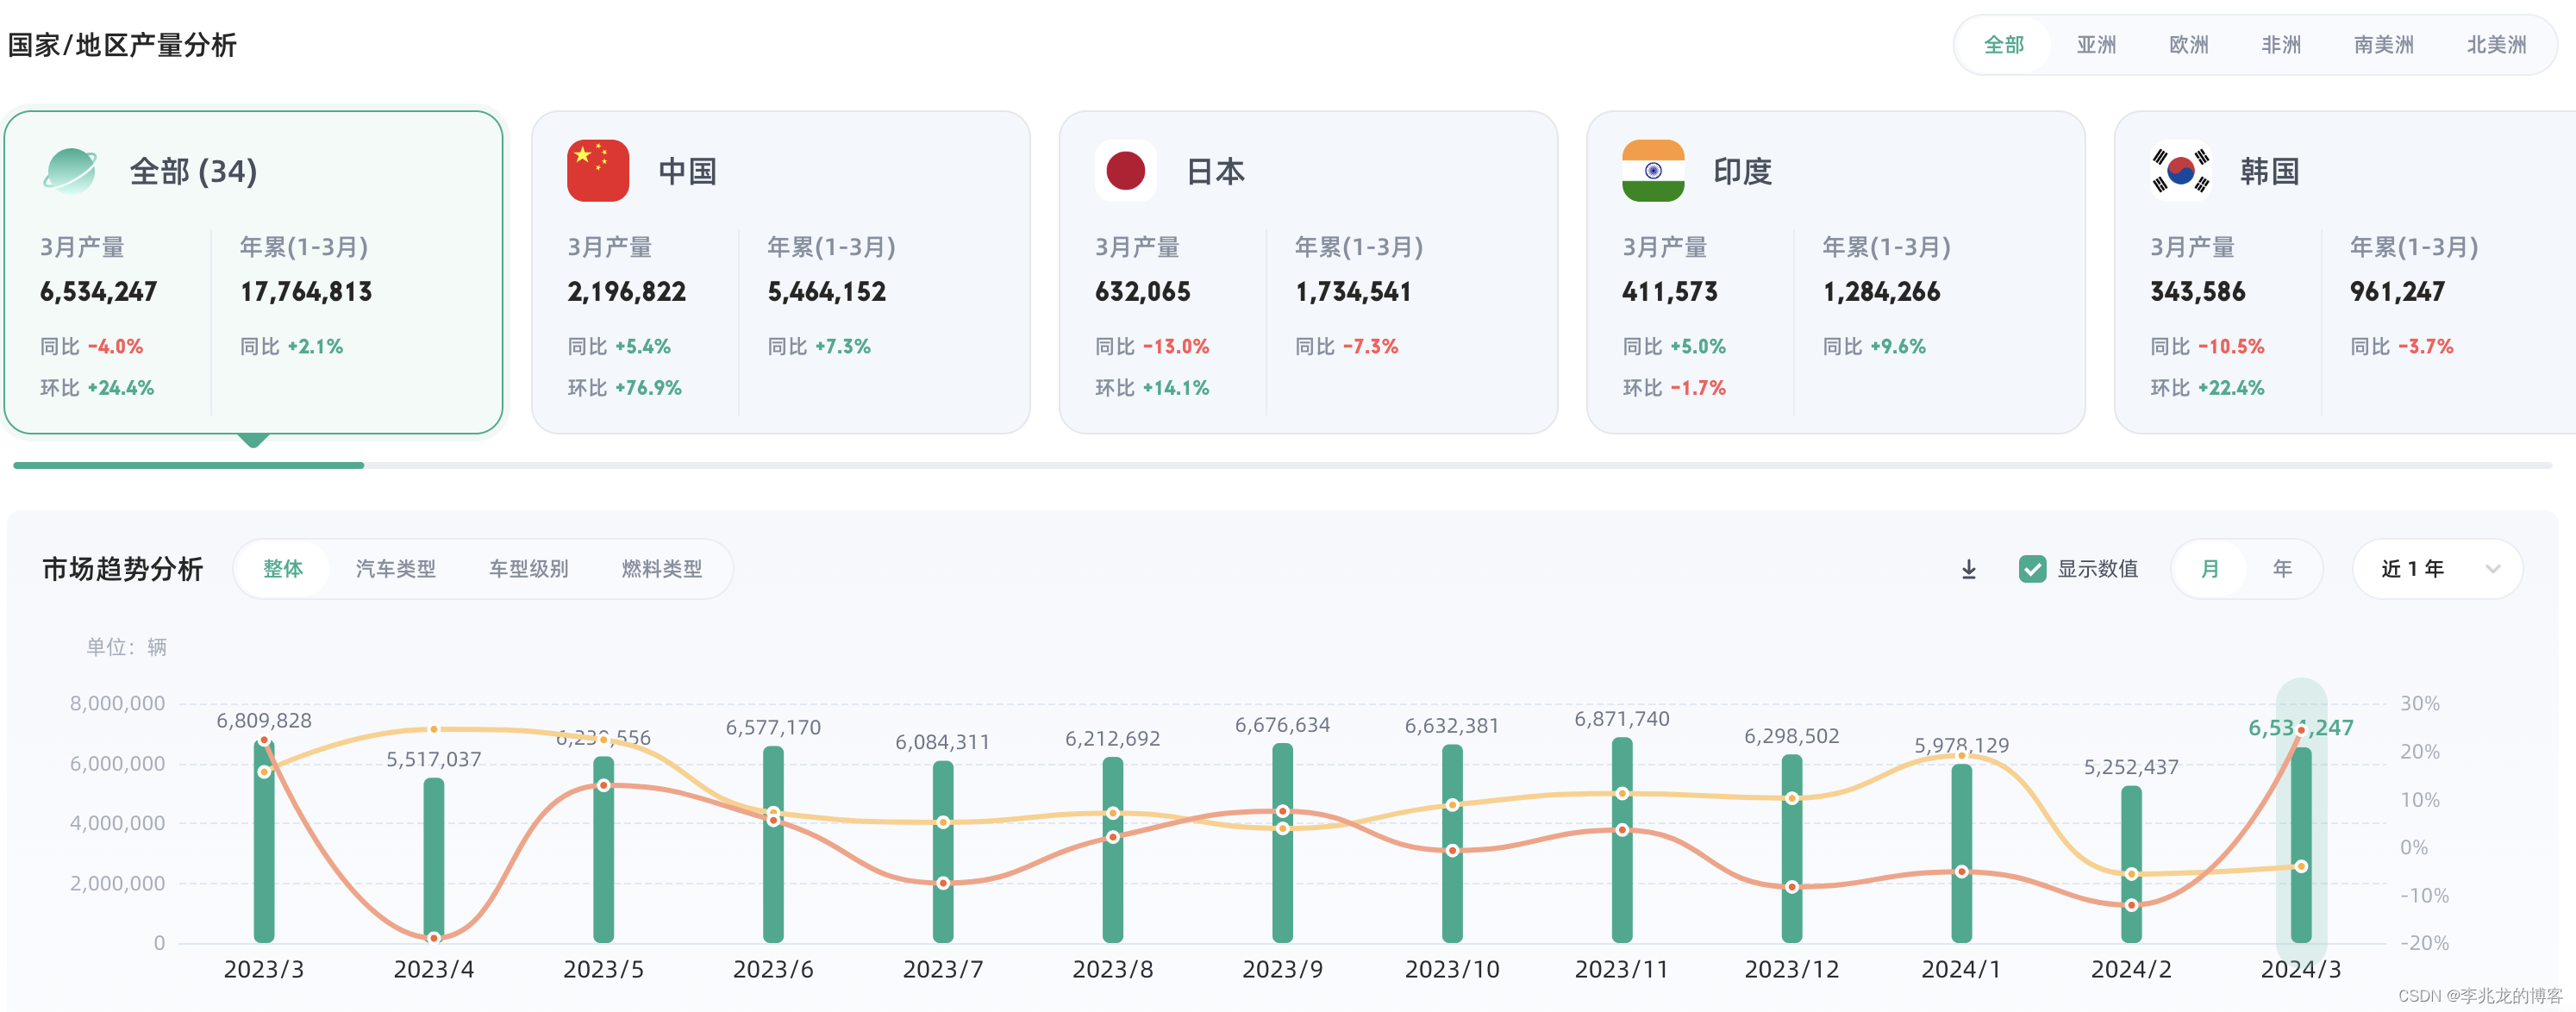This screenshot has height=1012, width=2576.
Task: Click India's year-to-date value 1,284,266
Action: [x=1881, y=292]
